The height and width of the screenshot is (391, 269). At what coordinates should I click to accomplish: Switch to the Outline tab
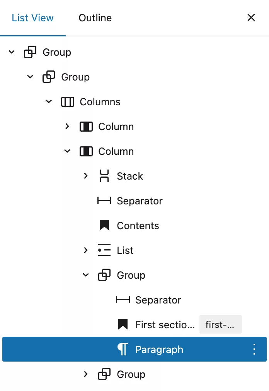95,18
